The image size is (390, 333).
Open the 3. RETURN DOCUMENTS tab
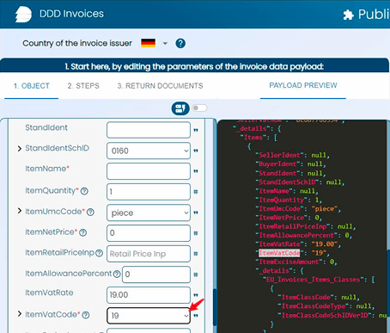pos(160,86)
